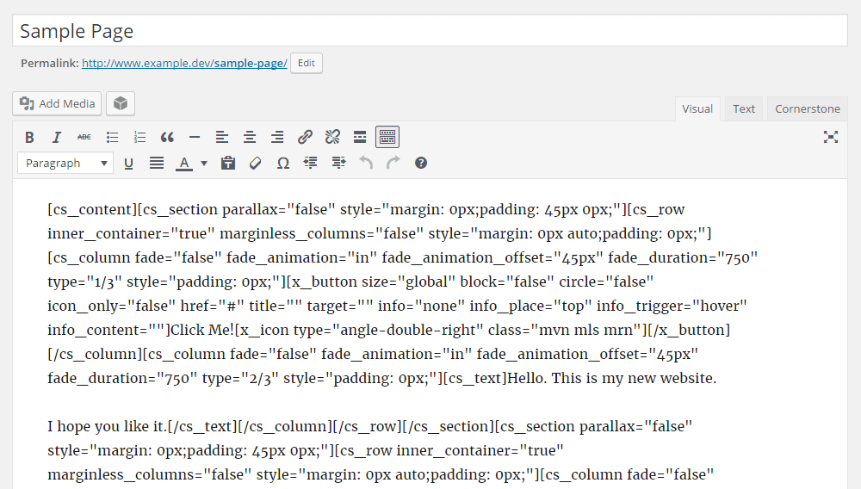Screen dimensions: 861x489
Task: Click the text "I hope you like it."
Action: click(x=107, y=426)
